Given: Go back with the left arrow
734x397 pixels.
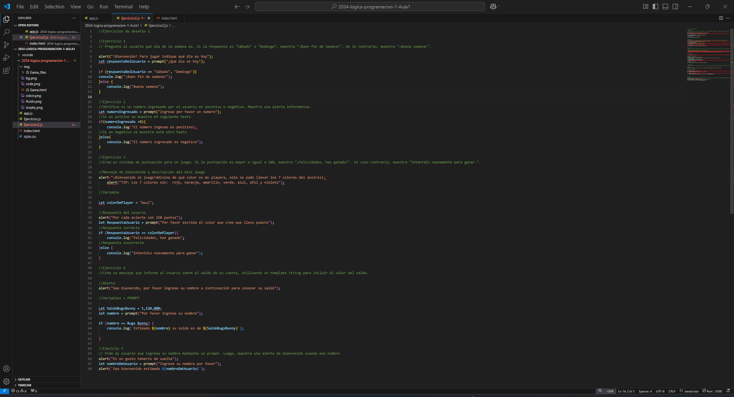Looking at the screenshot, I should (237, 6).
